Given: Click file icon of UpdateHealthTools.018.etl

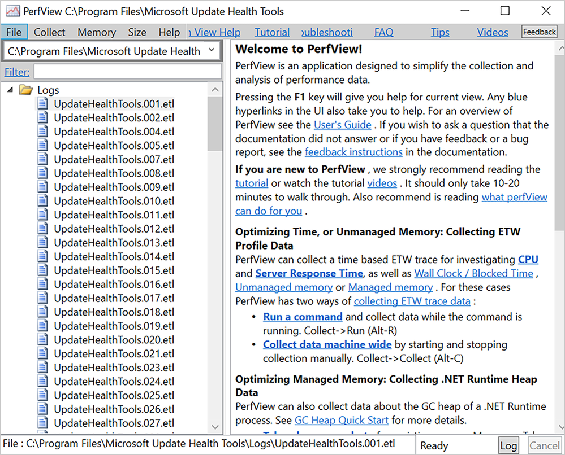Looking at the screenshot, I should [x=43, y=312].
